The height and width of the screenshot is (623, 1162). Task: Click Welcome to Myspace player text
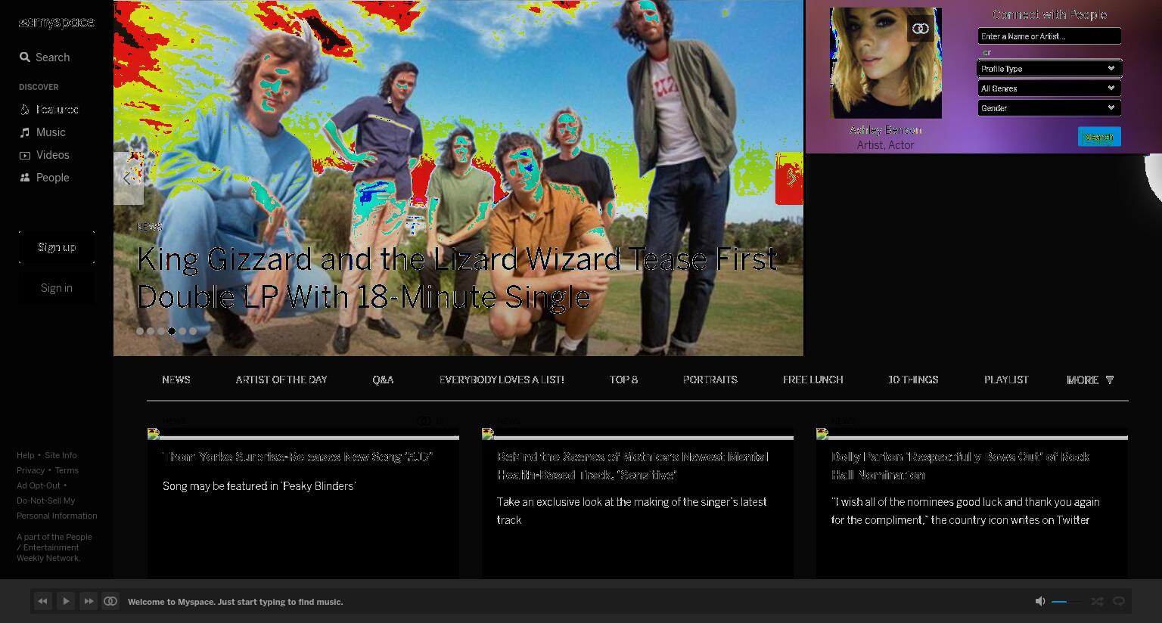click(235, 602)
